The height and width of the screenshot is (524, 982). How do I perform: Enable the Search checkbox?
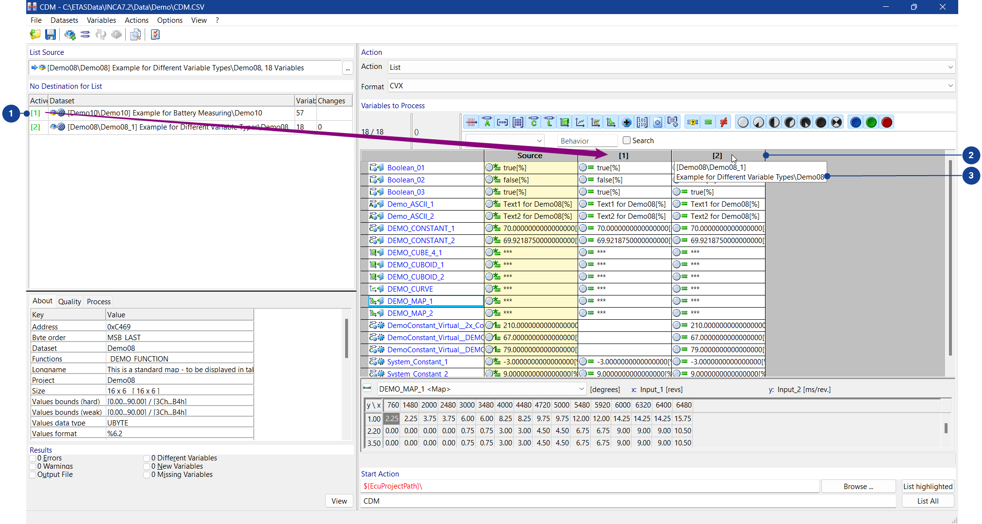pos(627,140)
